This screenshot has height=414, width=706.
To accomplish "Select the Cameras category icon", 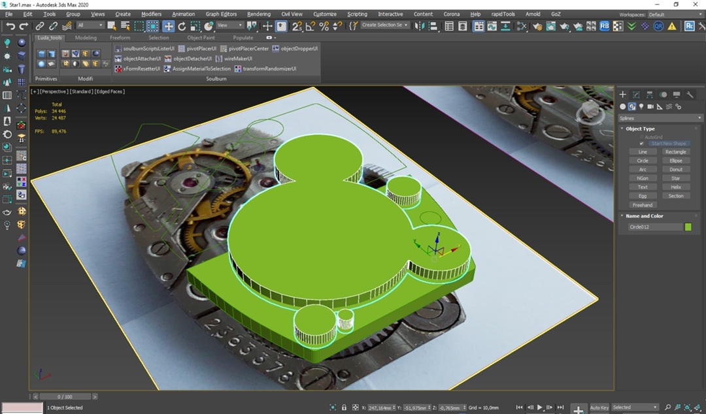I will point(650,106).
